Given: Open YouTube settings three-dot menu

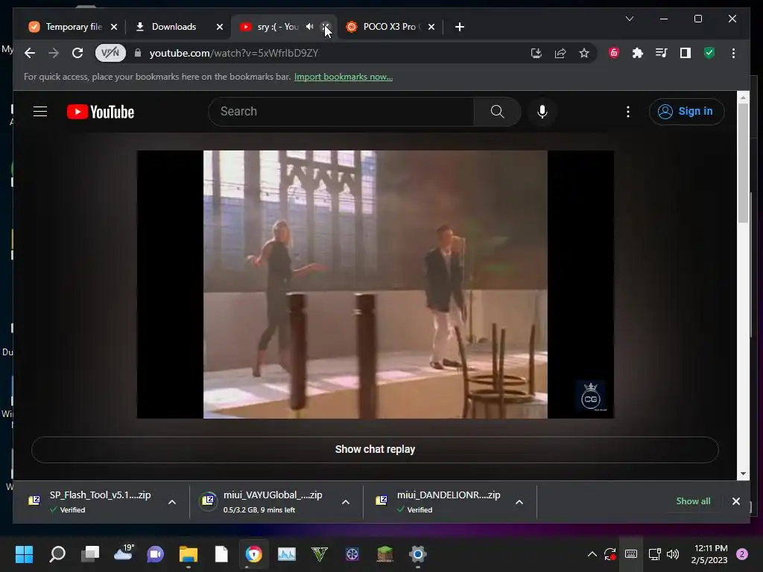Looking at the screenshot, I should (627, 112).
